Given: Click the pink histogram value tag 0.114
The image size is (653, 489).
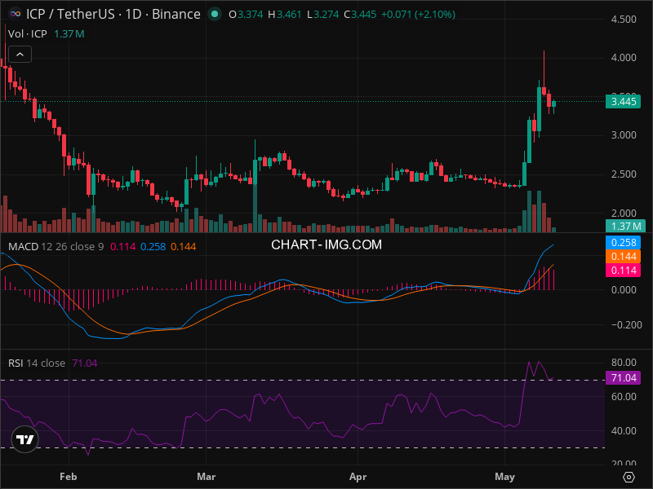Looking at the screenshot, I should 623,271.
